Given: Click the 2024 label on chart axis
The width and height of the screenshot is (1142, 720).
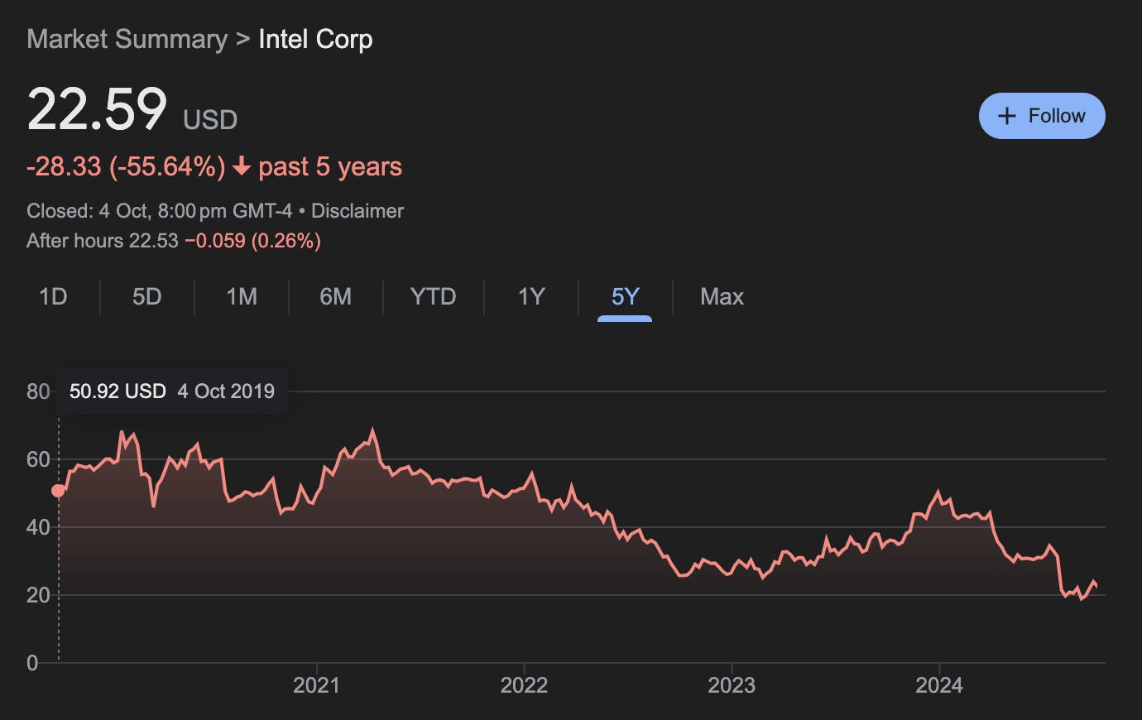Looking at the screenshot, I should point(939,685).
